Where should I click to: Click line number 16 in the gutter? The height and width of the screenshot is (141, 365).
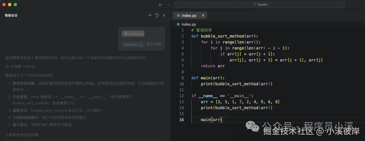181,120
